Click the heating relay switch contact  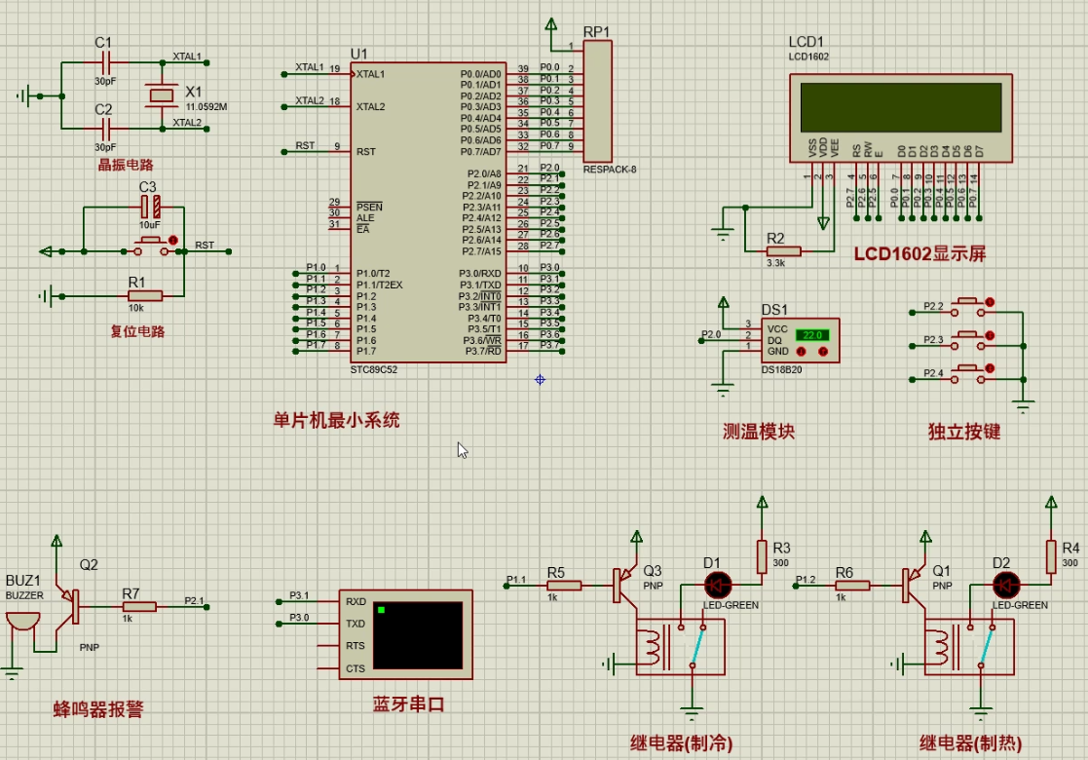tap(987, 645)
